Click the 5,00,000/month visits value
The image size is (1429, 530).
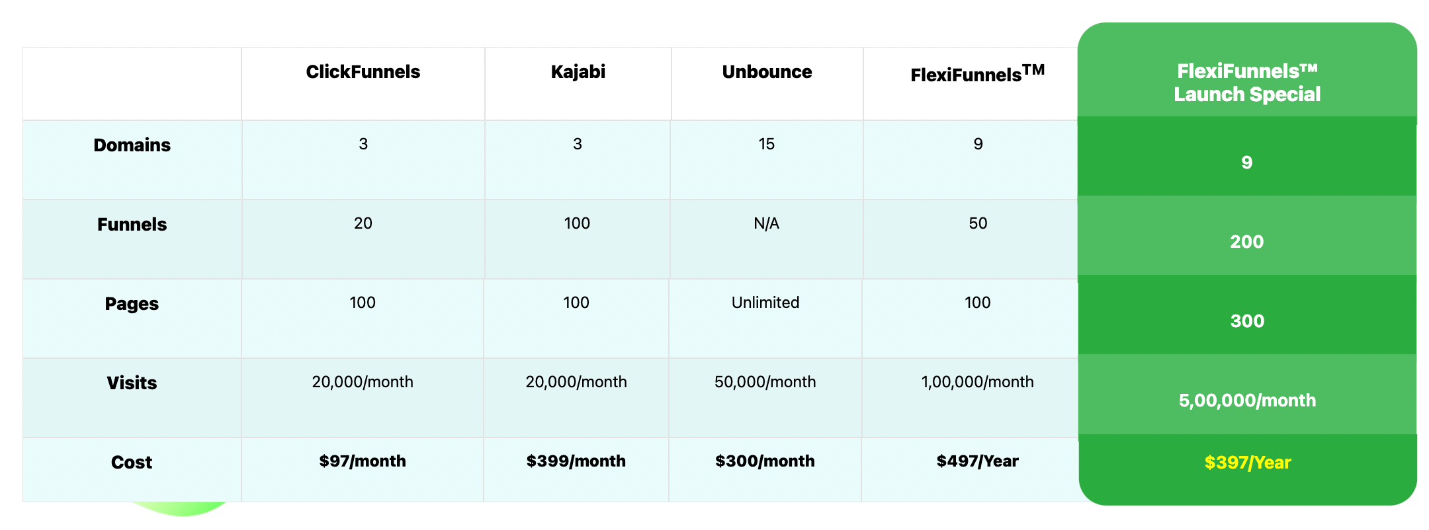tap(1247, 400)
